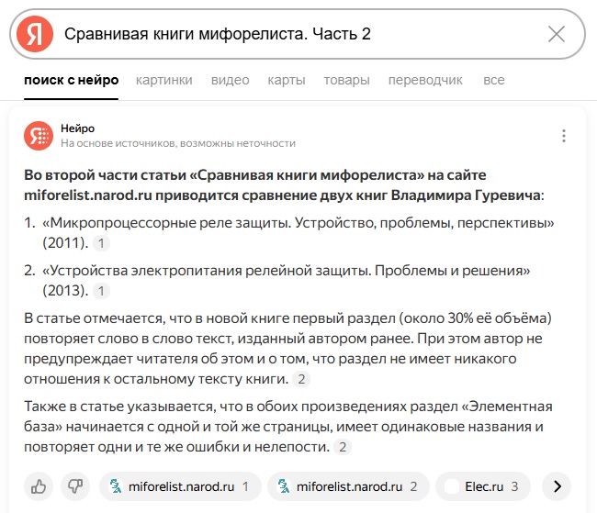Clear the search query with X
The height and width of the screenshot is (513, 597).
(557, 34)
